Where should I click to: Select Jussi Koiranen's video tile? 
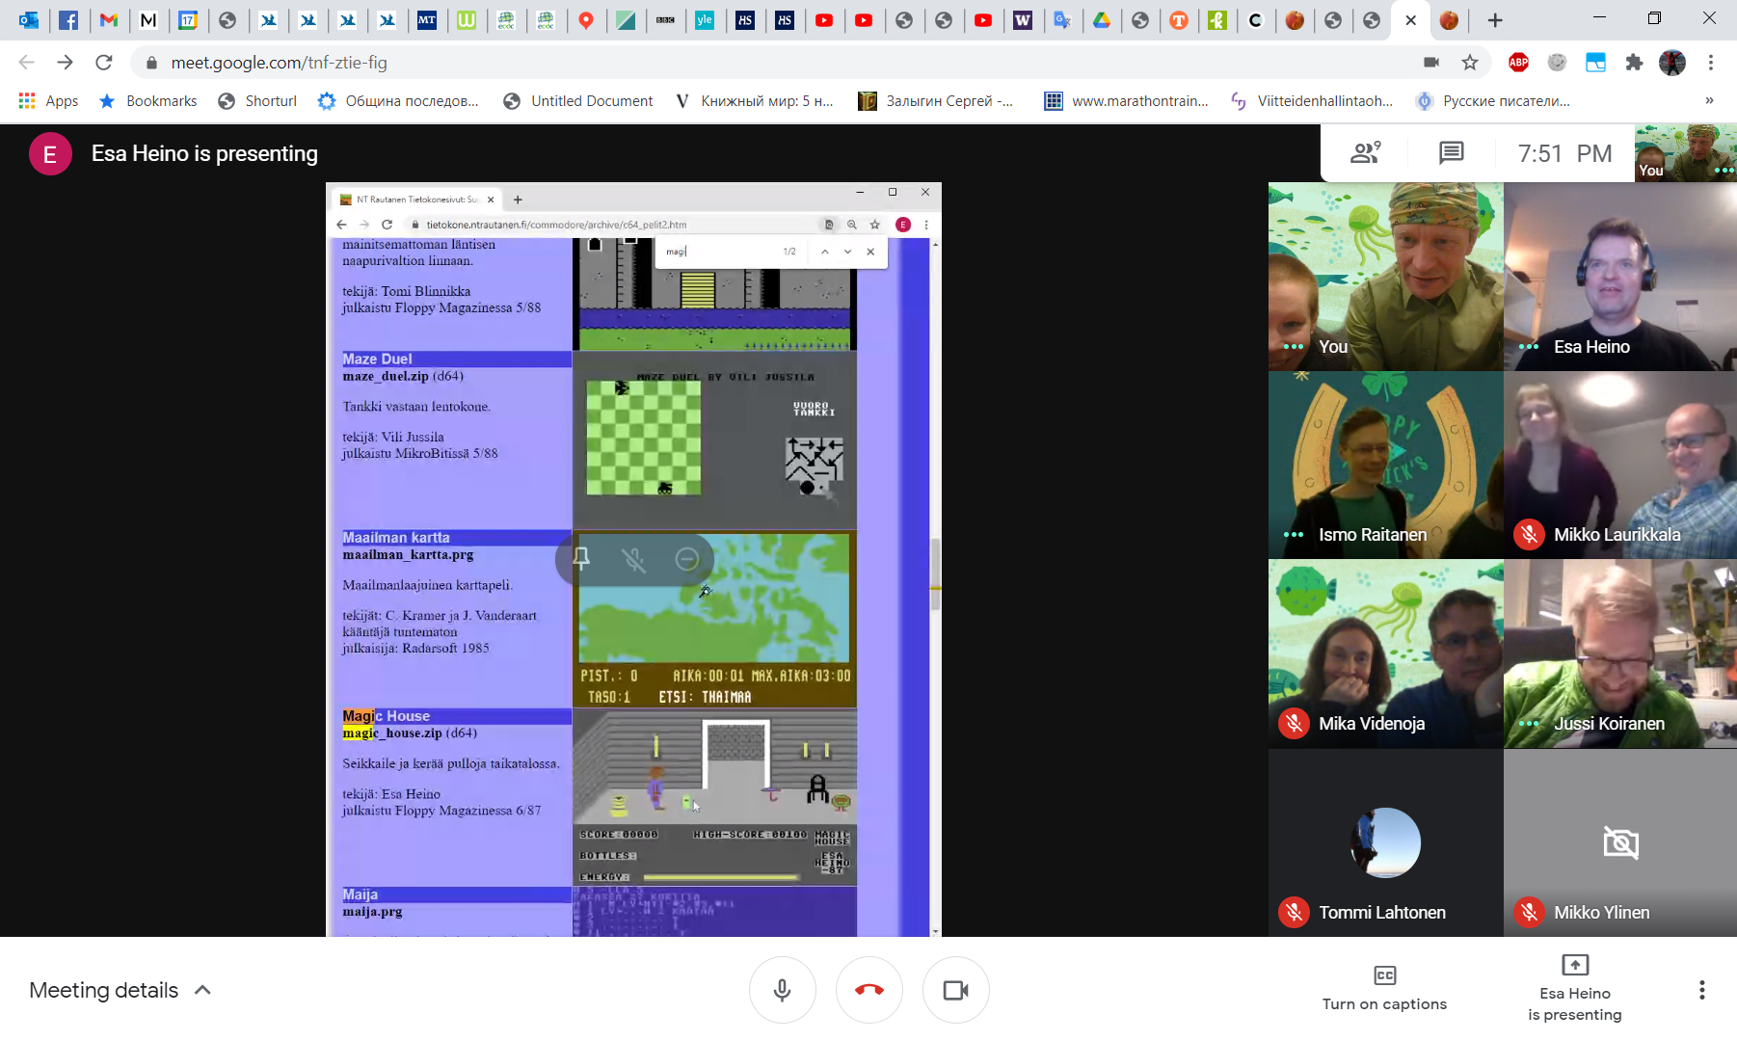tap(1619, 654)
